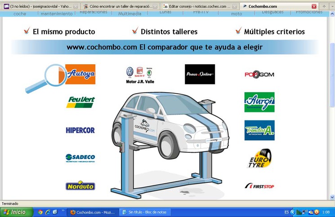
Task: Open the Pre-ITV navigation item
Action: click(x=201, y=12)
